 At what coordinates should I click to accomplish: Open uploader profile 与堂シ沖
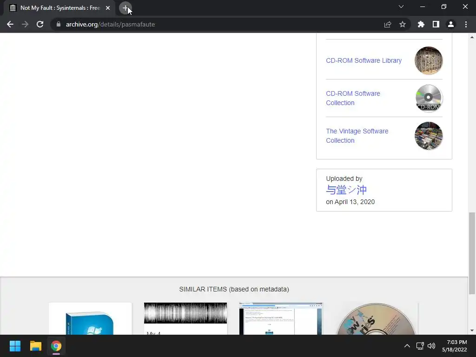pos(346,190)
